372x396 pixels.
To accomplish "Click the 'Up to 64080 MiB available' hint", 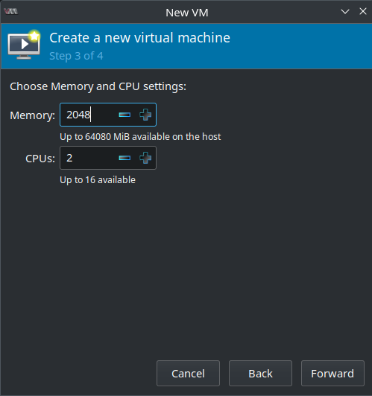I will click(x=140, y=137).
